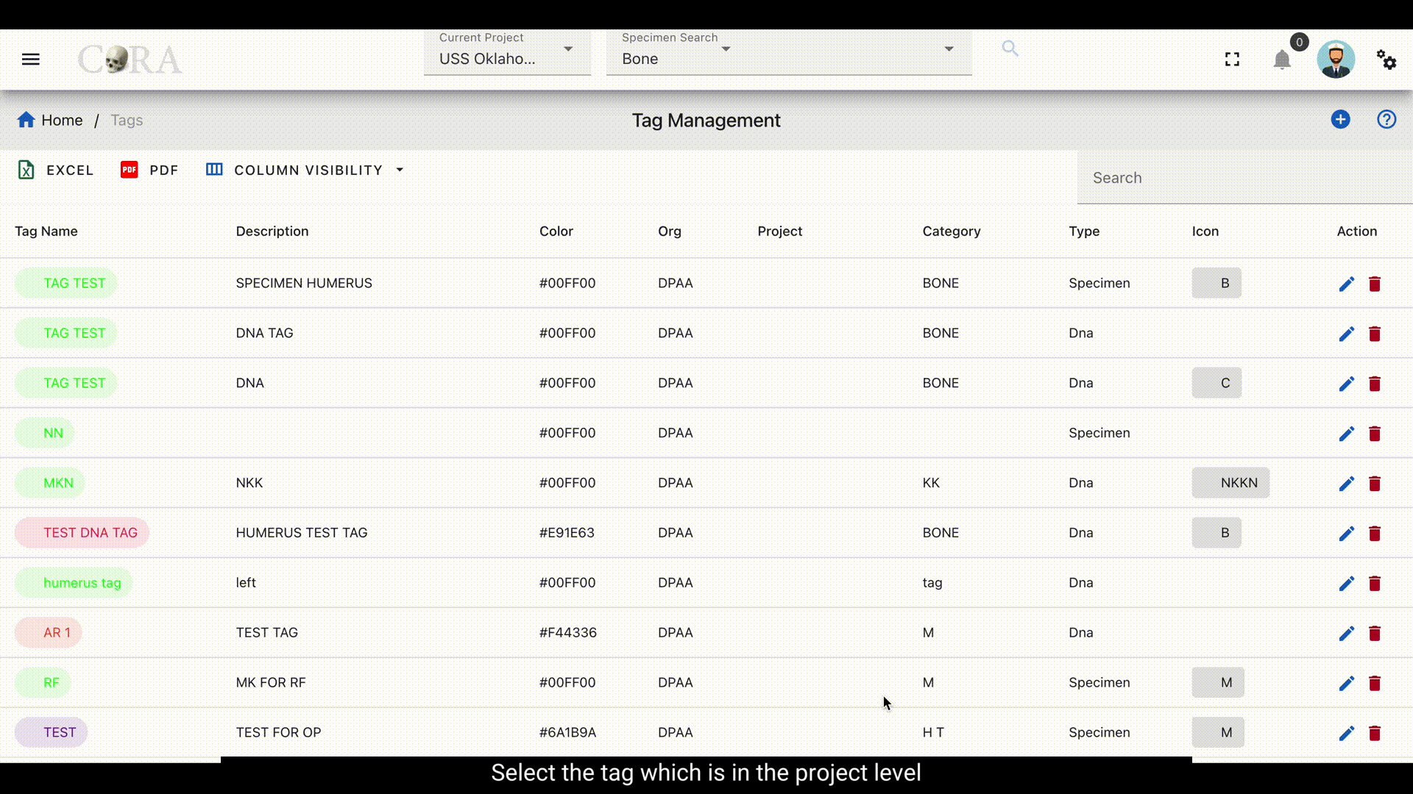Open the user avatar profile menu
The height and width of the screenshot is (794, 1413).
pyautogui.click(x=1336, y=60)
